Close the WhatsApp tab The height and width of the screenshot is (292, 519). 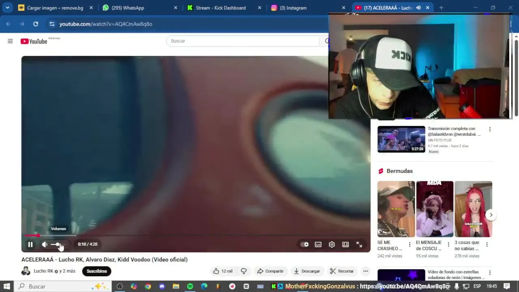[176, 8]
